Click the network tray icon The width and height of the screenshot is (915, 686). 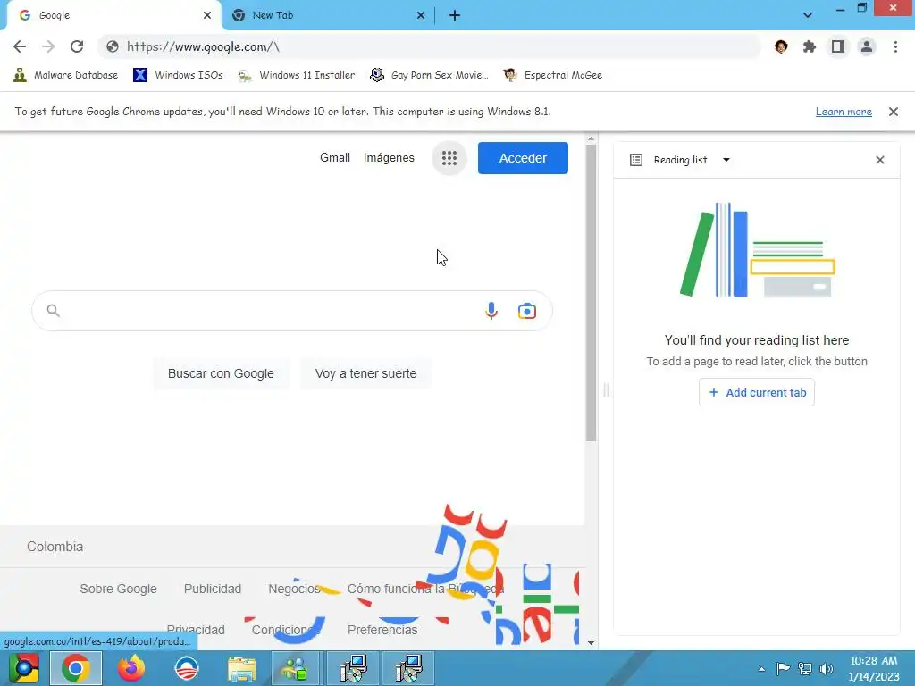[805, 668]
